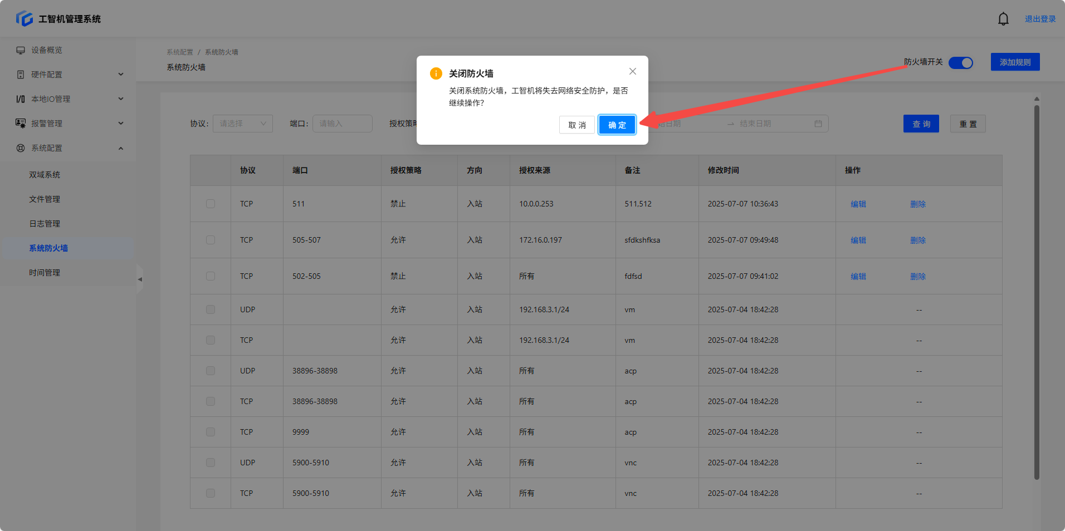Screen dimensions: 1065x531
Task: Click the 系统配置 gear icon
Action: click(x=21, y=148)
